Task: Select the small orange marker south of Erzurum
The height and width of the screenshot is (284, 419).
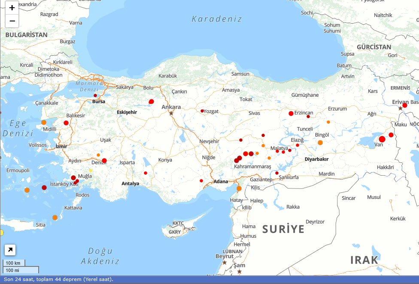Action: [328, 122]
